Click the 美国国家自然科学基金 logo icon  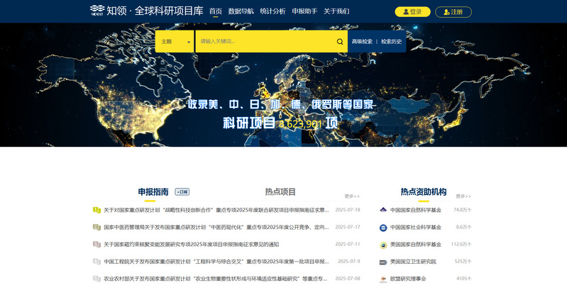click(x=383, y=245)
